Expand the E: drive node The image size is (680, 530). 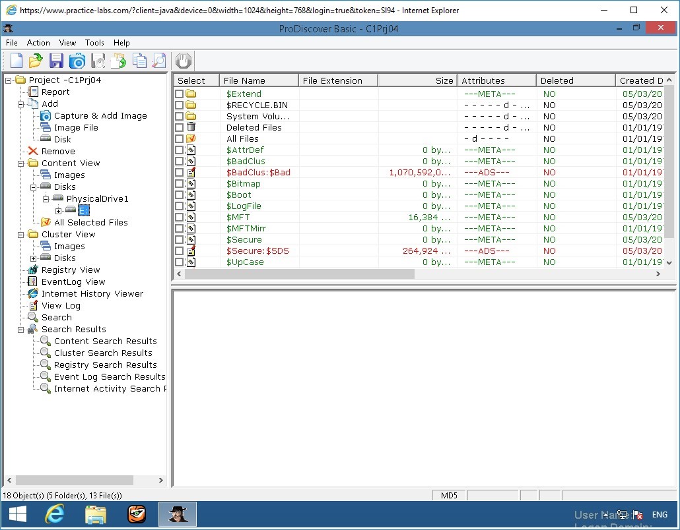[x=59, y=211]
